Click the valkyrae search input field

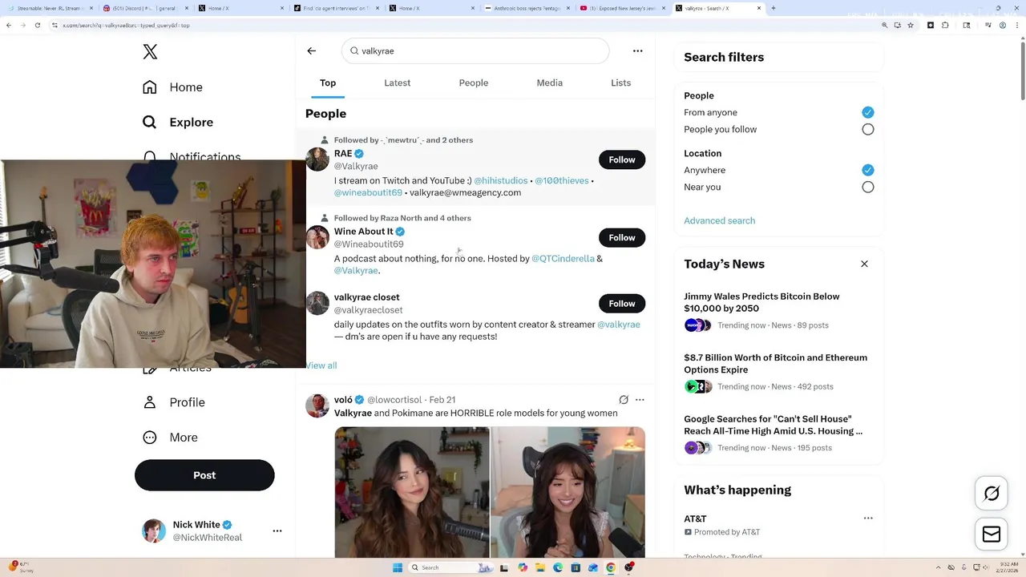475,50
